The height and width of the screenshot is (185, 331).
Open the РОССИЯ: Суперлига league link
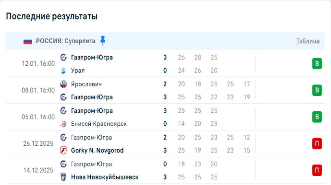(66, 41)
